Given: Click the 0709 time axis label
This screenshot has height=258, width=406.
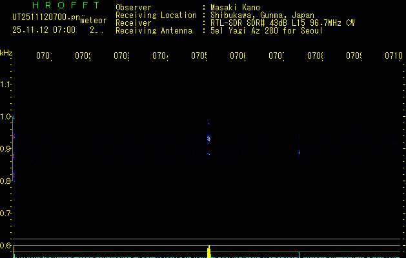Looking at the screenshot, I should coord(354,56).
